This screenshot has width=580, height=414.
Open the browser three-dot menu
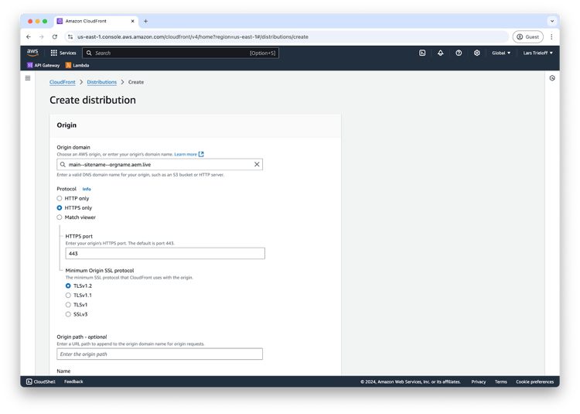(x=551, y=36)
